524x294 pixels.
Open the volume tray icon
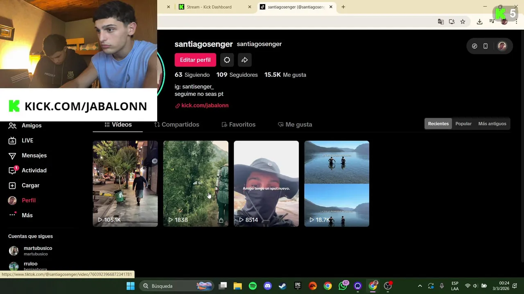pyautogui.click(x=475, y=286)
